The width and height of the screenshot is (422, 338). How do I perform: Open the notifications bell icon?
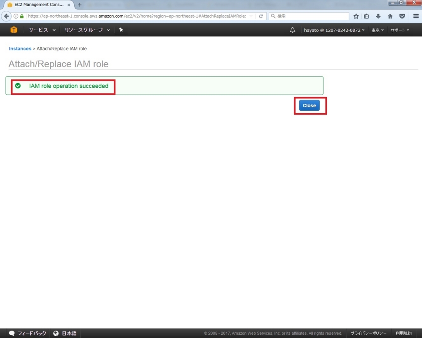click(x=292, y=30)
